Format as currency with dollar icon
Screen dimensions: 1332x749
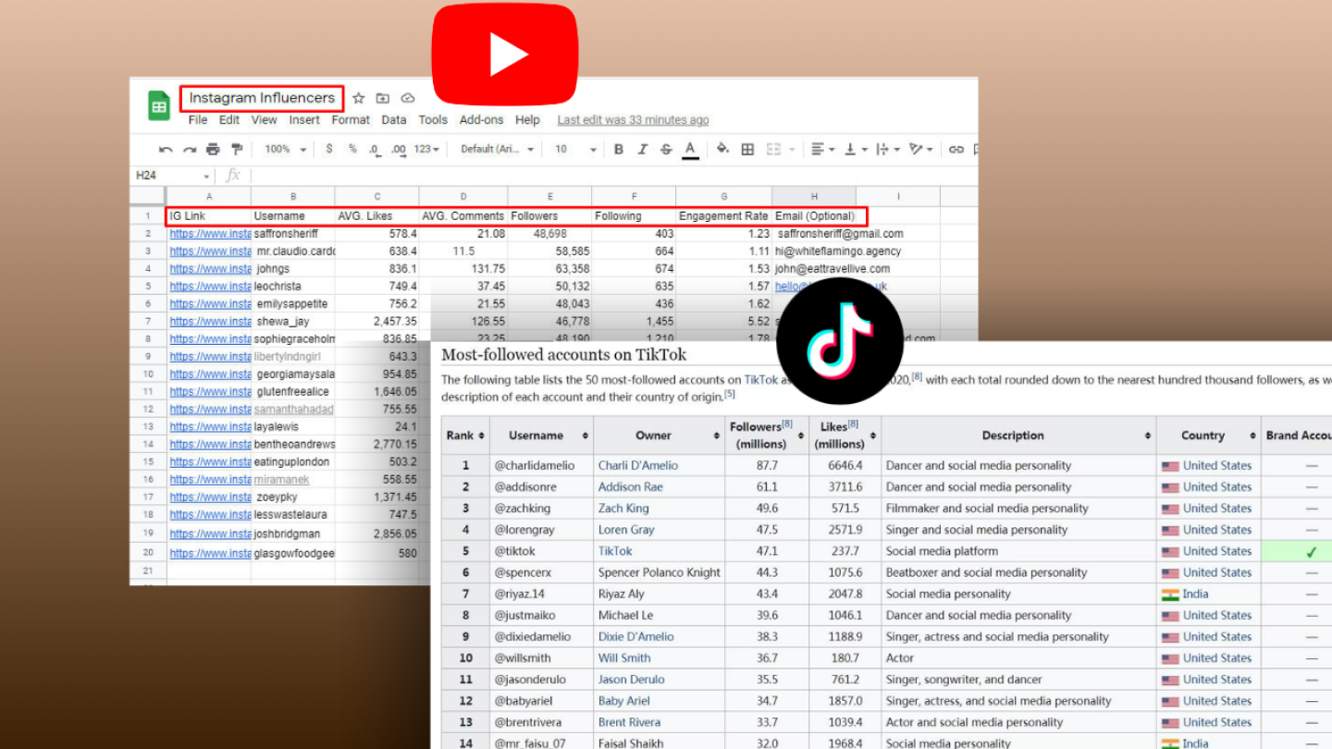coord(329,149)
